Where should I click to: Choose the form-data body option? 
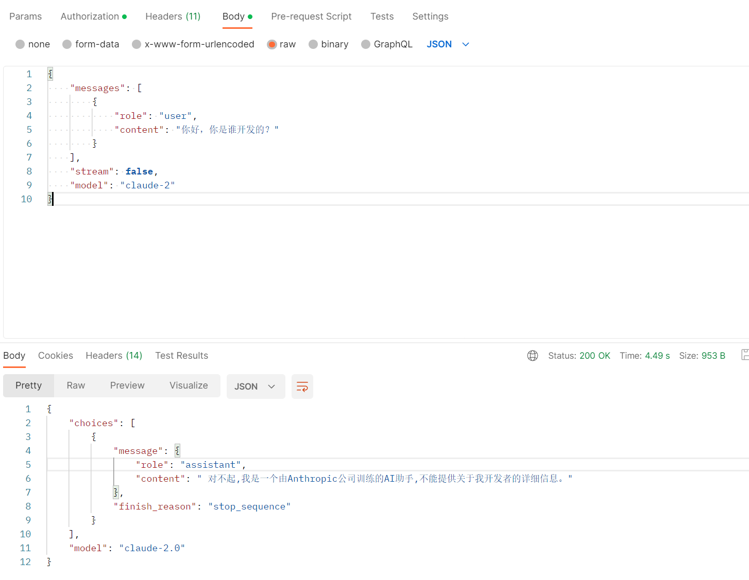click(91, 44)
